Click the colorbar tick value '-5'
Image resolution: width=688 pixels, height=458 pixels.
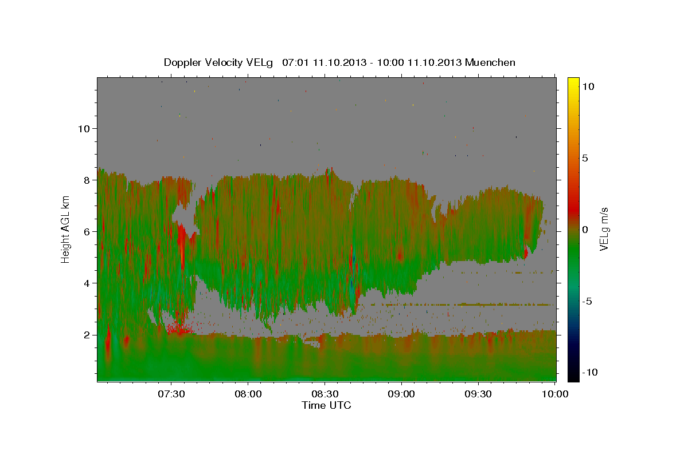point(588,301)
